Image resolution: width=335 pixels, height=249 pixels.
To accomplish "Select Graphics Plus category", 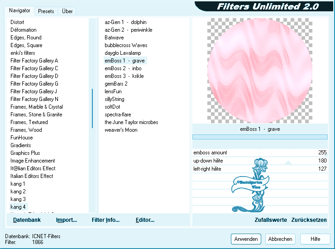I will 25,153.
